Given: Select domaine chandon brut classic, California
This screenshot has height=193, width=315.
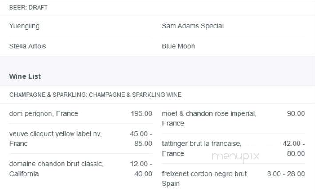Looking at the screenshot, I should pos(56,169).
